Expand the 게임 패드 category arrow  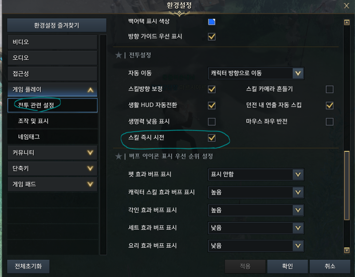91,184
